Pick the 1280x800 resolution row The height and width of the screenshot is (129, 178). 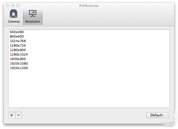(18, 50)
